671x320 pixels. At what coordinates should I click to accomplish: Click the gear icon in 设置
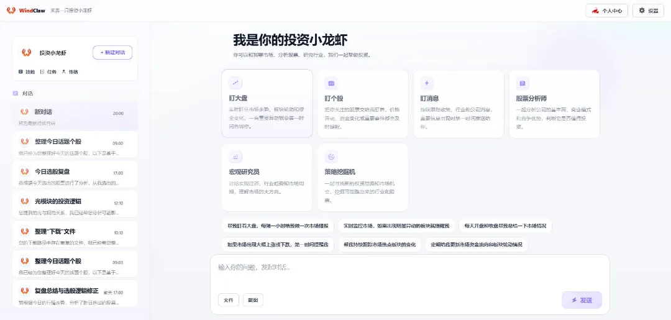(x=641, y=11)
